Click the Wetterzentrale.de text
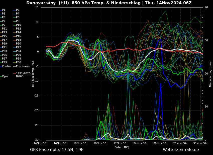 click(181, 150)
